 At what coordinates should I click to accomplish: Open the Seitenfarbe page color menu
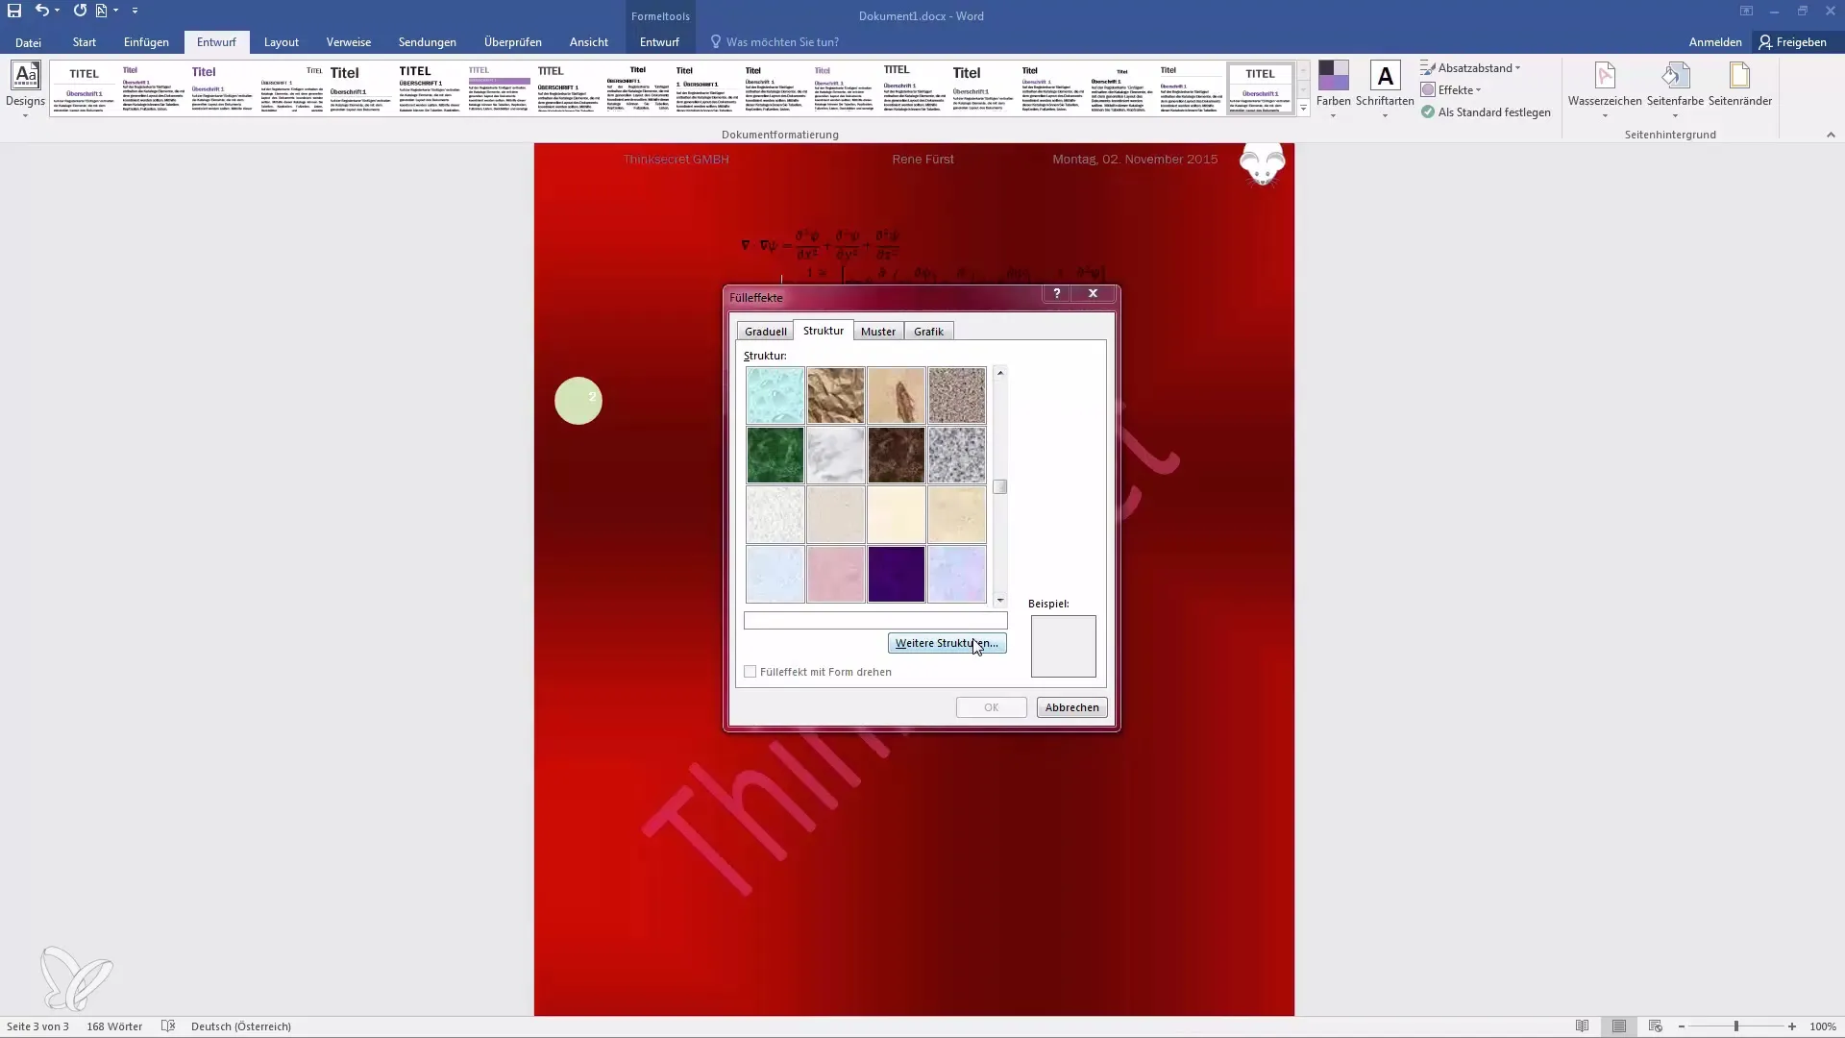coord(1675,88)
